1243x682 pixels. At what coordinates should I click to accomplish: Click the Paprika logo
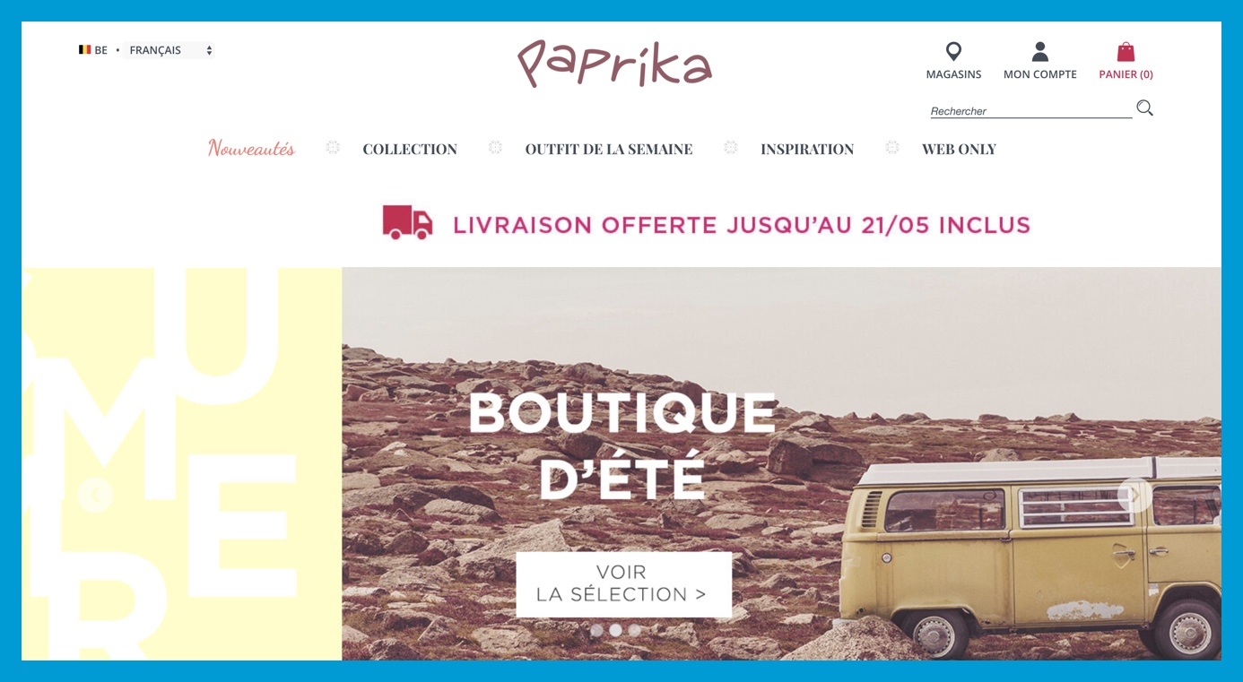614,63
